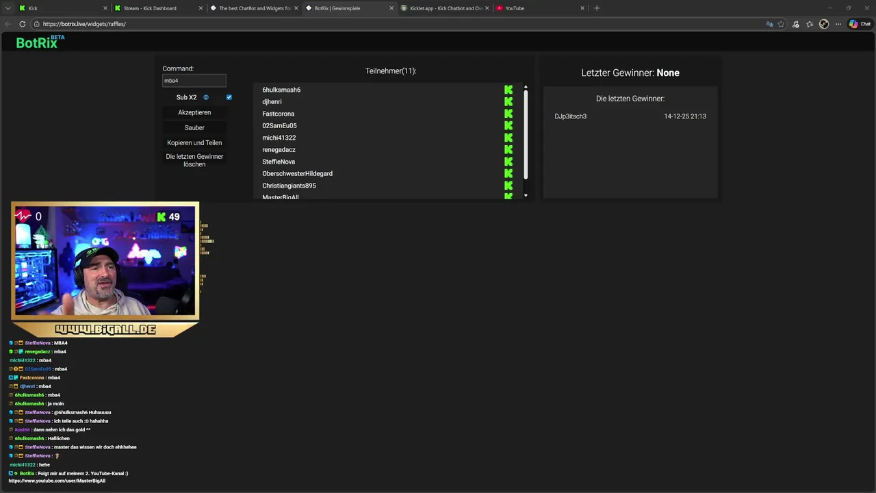
Task: Select participant Fastcorona
Action: (x=279, y=114)
